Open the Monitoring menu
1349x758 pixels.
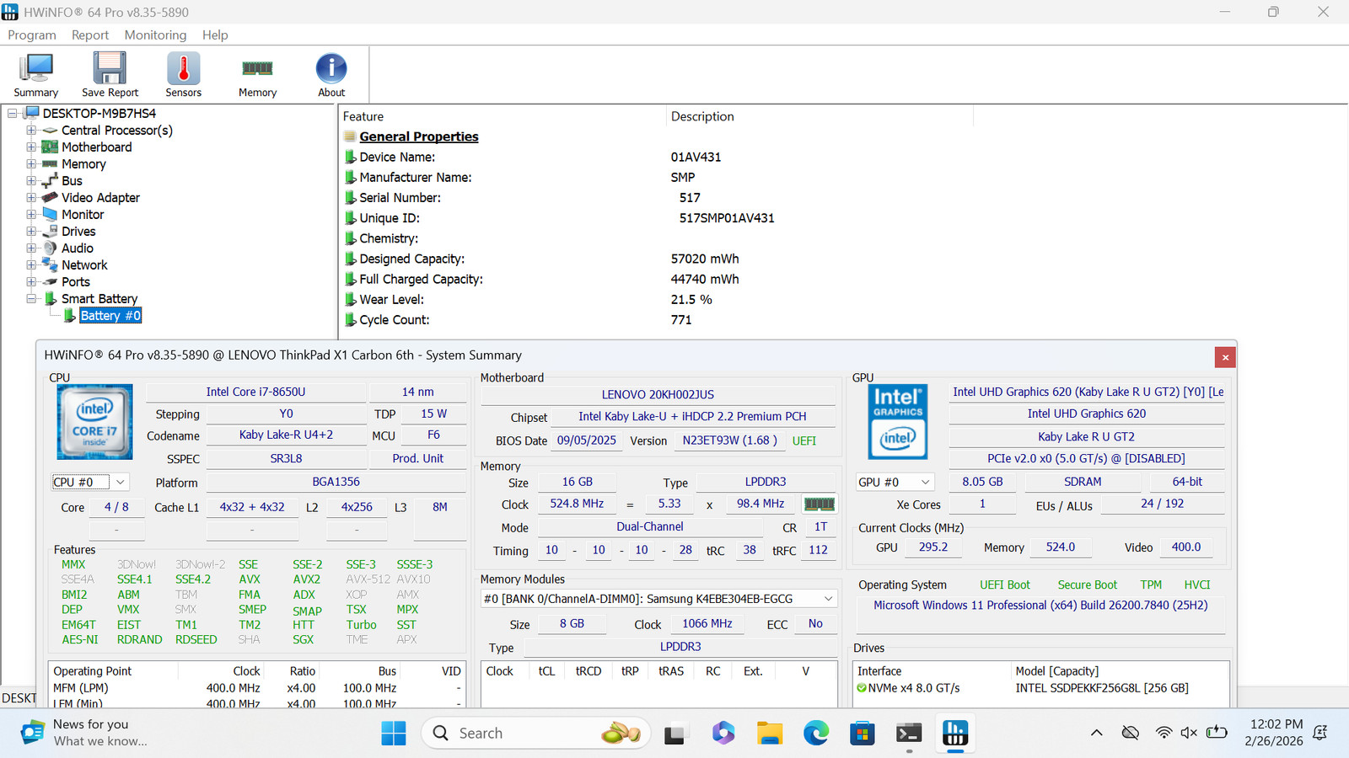[155, 35]
